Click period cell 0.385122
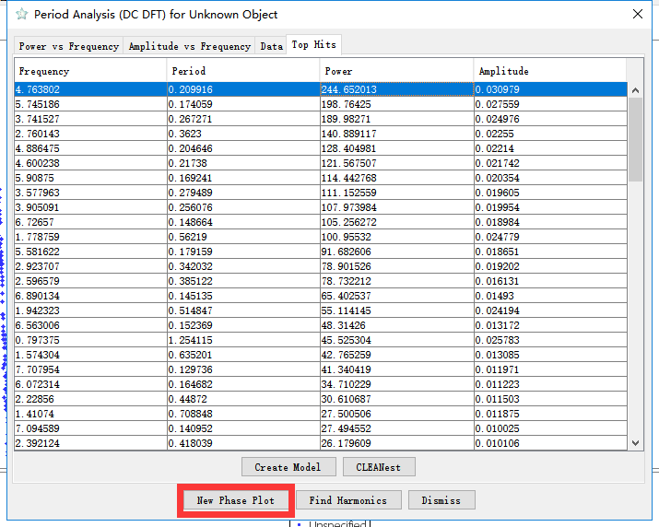 pyautogui.click(x=243, y=281)
